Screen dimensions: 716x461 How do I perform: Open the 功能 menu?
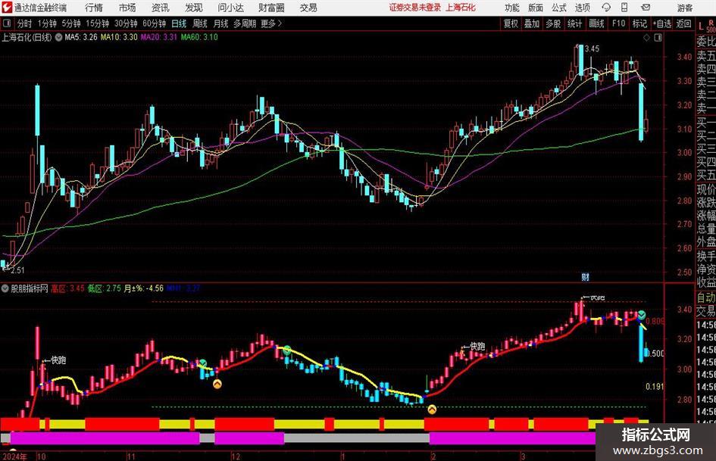pyautogui.click(x=512, y=8)
